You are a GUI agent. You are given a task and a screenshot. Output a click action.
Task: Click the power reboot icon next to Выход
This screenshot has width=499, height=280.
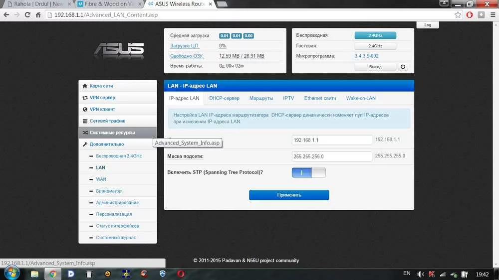coord(403,67)
